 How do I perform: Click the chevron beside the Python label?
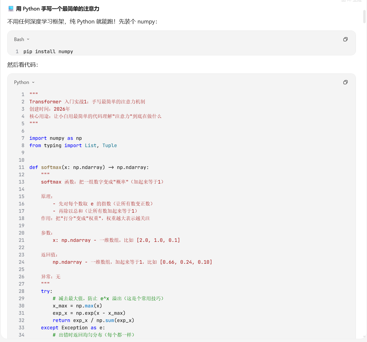tap(33, 82)
